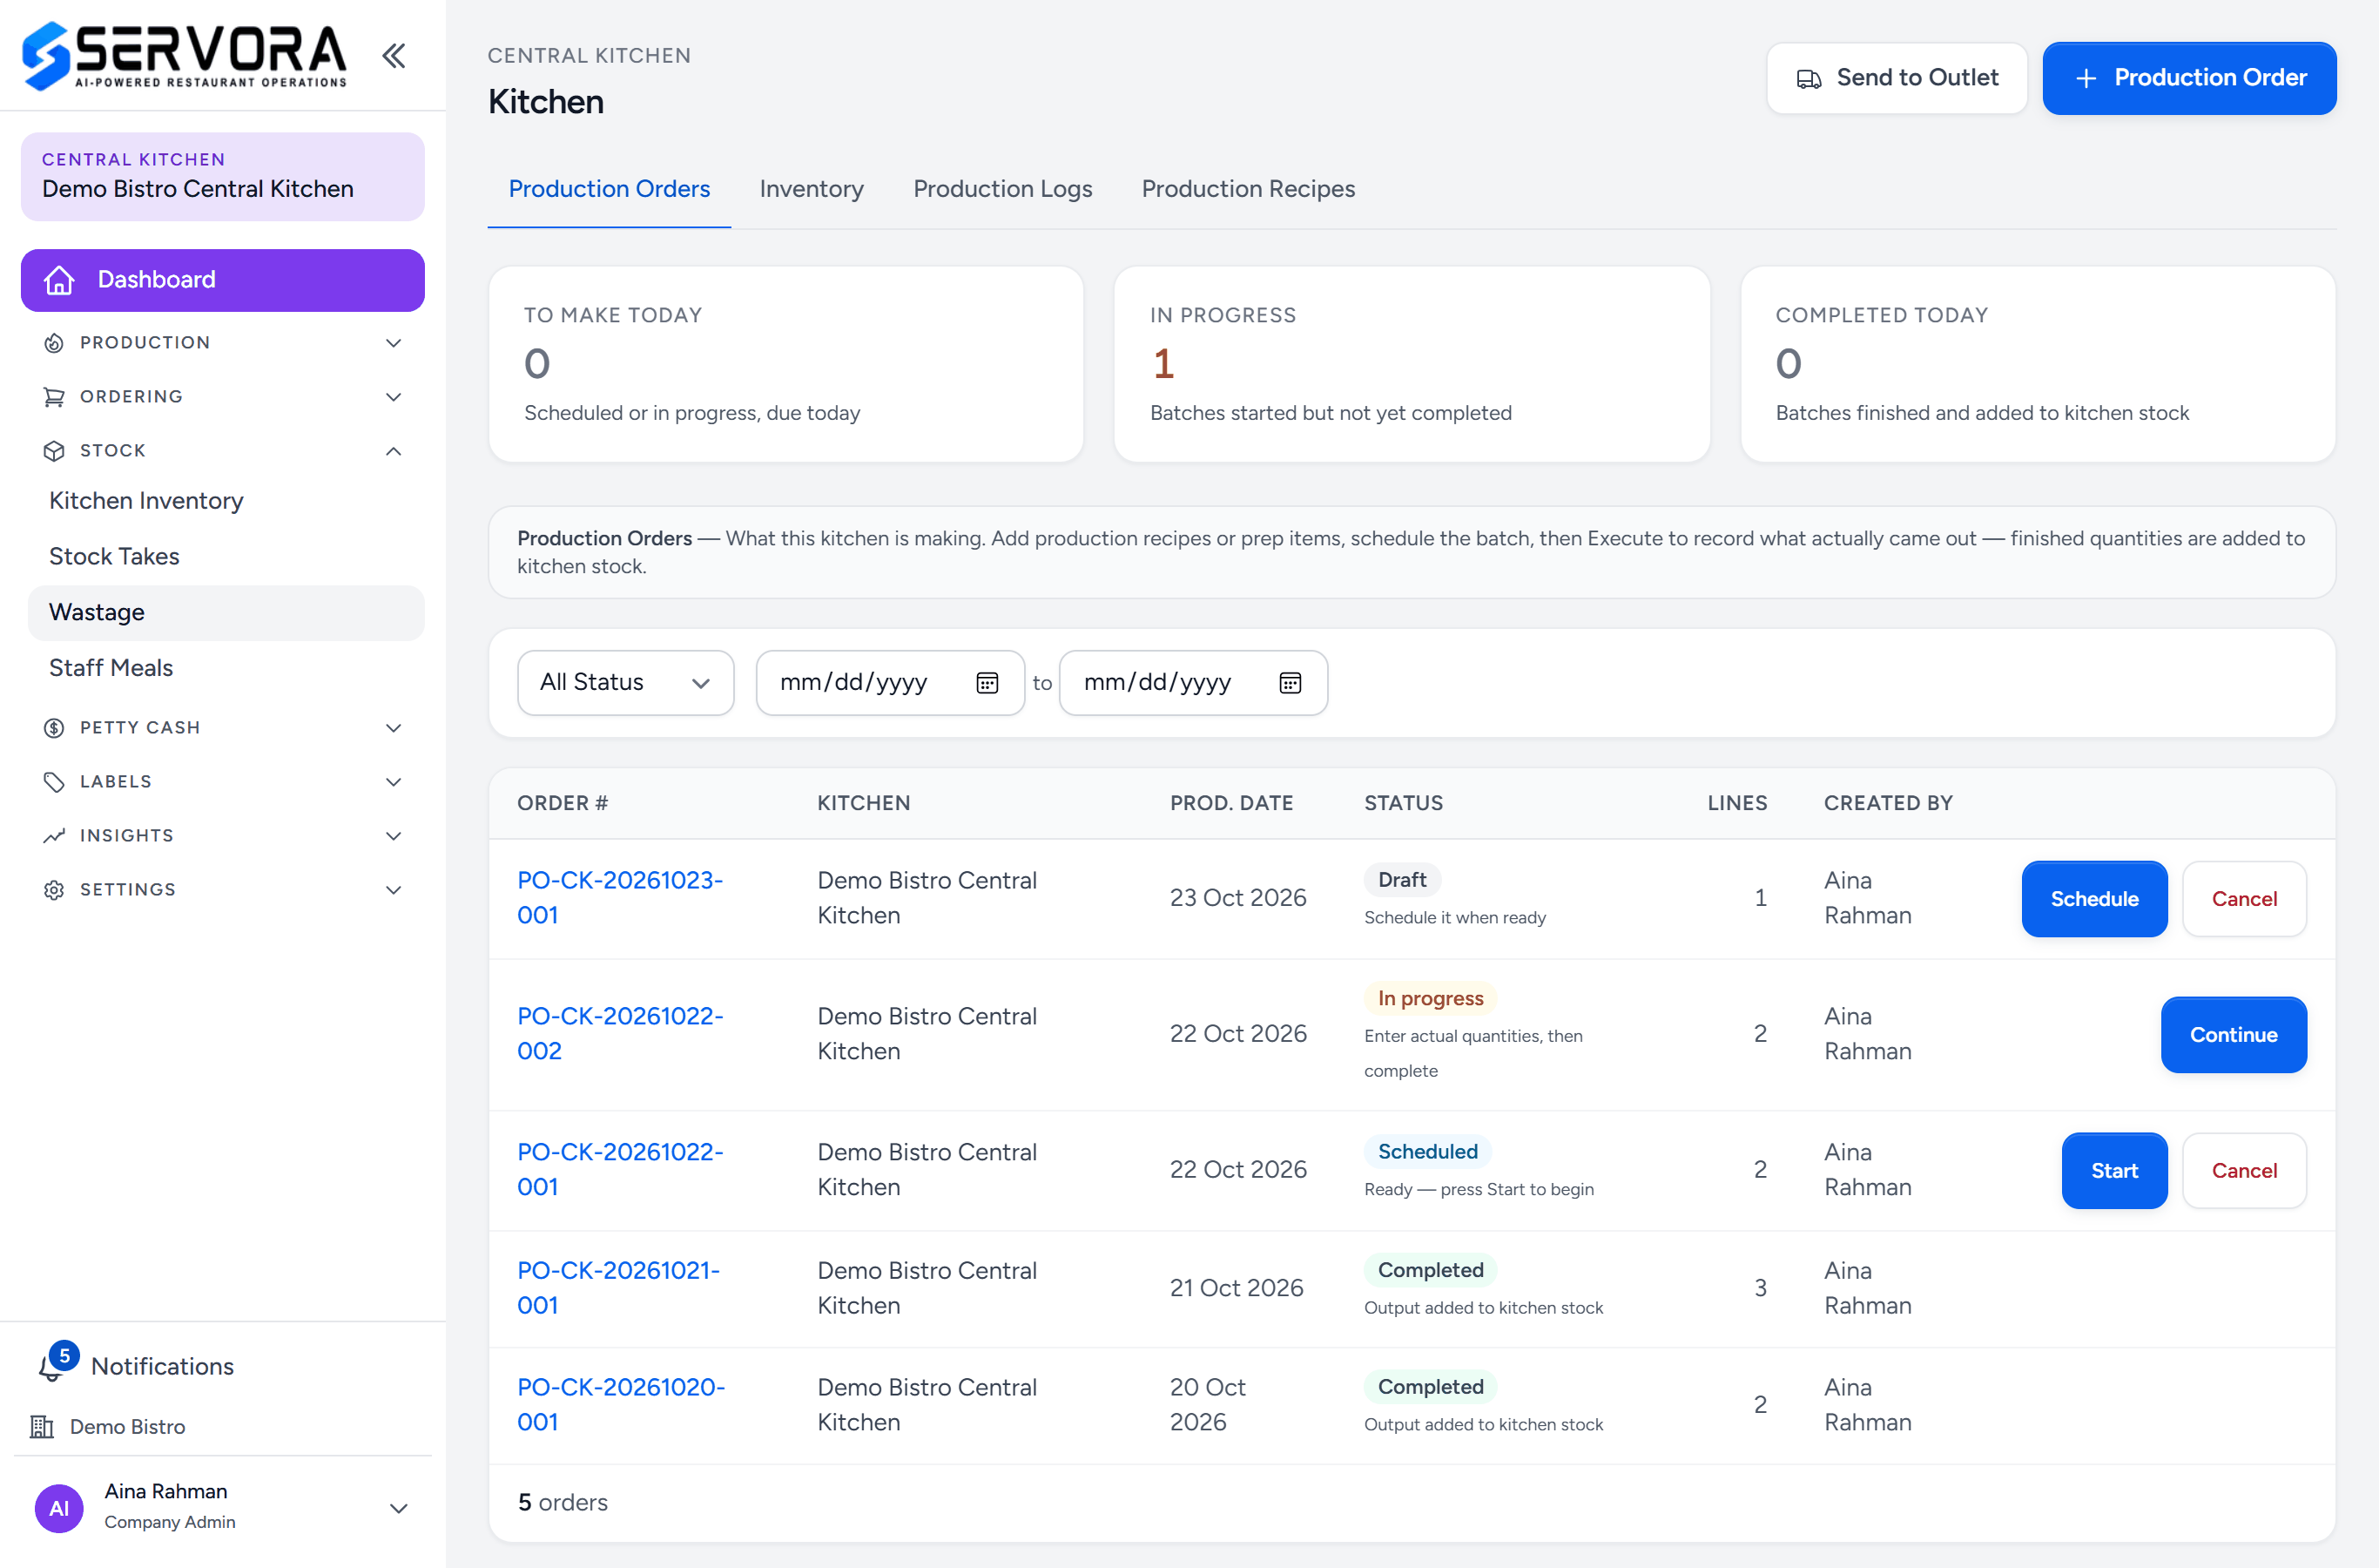Expand the Production section chevron
2379x1568 pixels.
394,343
